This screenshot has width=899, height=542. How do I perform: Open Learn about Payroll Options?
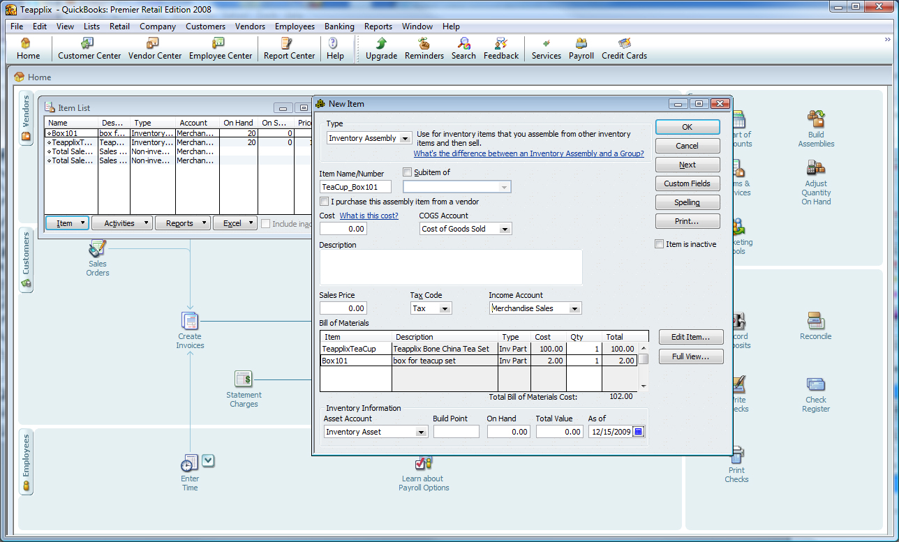424,474
